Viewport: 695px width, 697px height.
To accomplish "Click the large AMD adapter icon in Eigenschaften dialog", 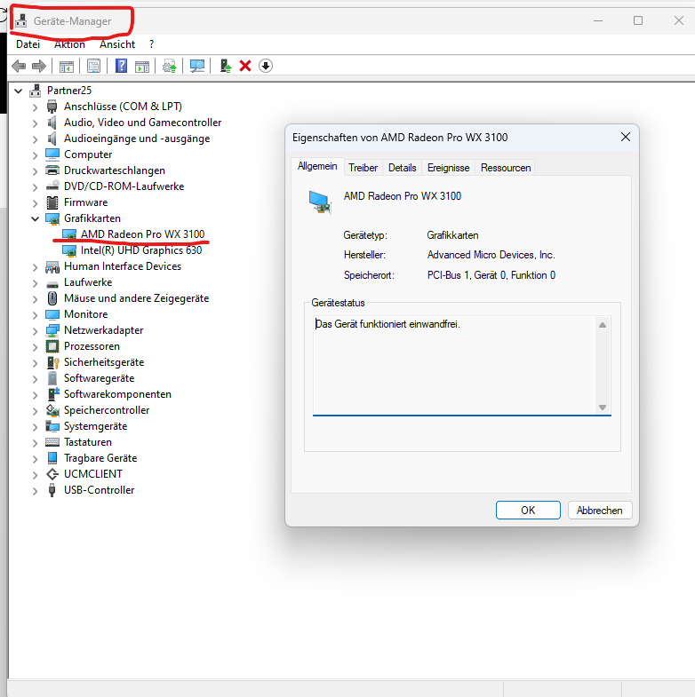I will [320, 202].
